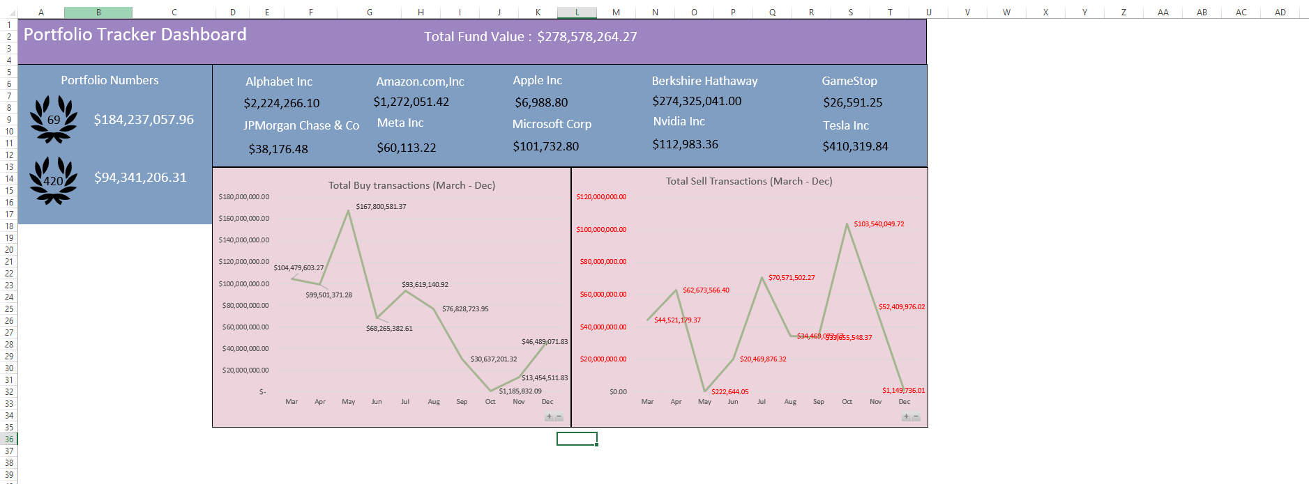Screen dimensions: 1309x484
Task: Click the Select All corner triangle
Action: tap(11, 13)
